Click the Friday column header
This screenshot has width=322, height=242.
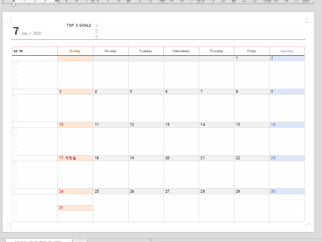251,51
